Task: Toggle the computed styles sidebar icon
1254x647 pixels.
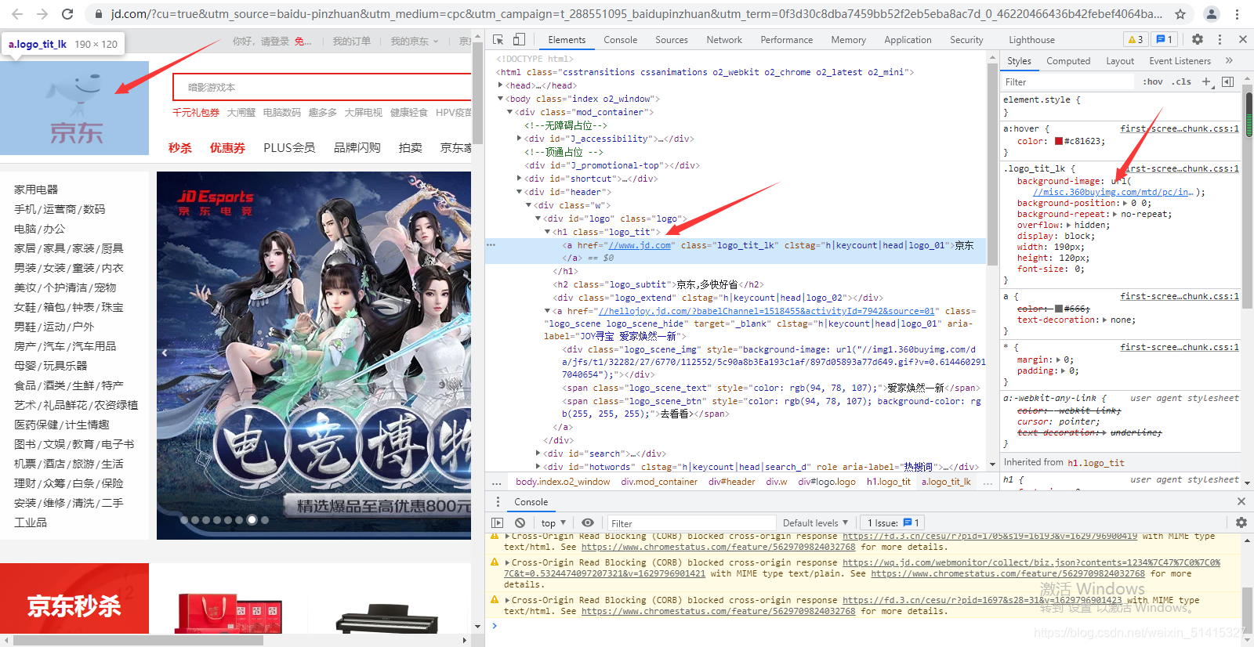Action: [x=1227, y=81]
